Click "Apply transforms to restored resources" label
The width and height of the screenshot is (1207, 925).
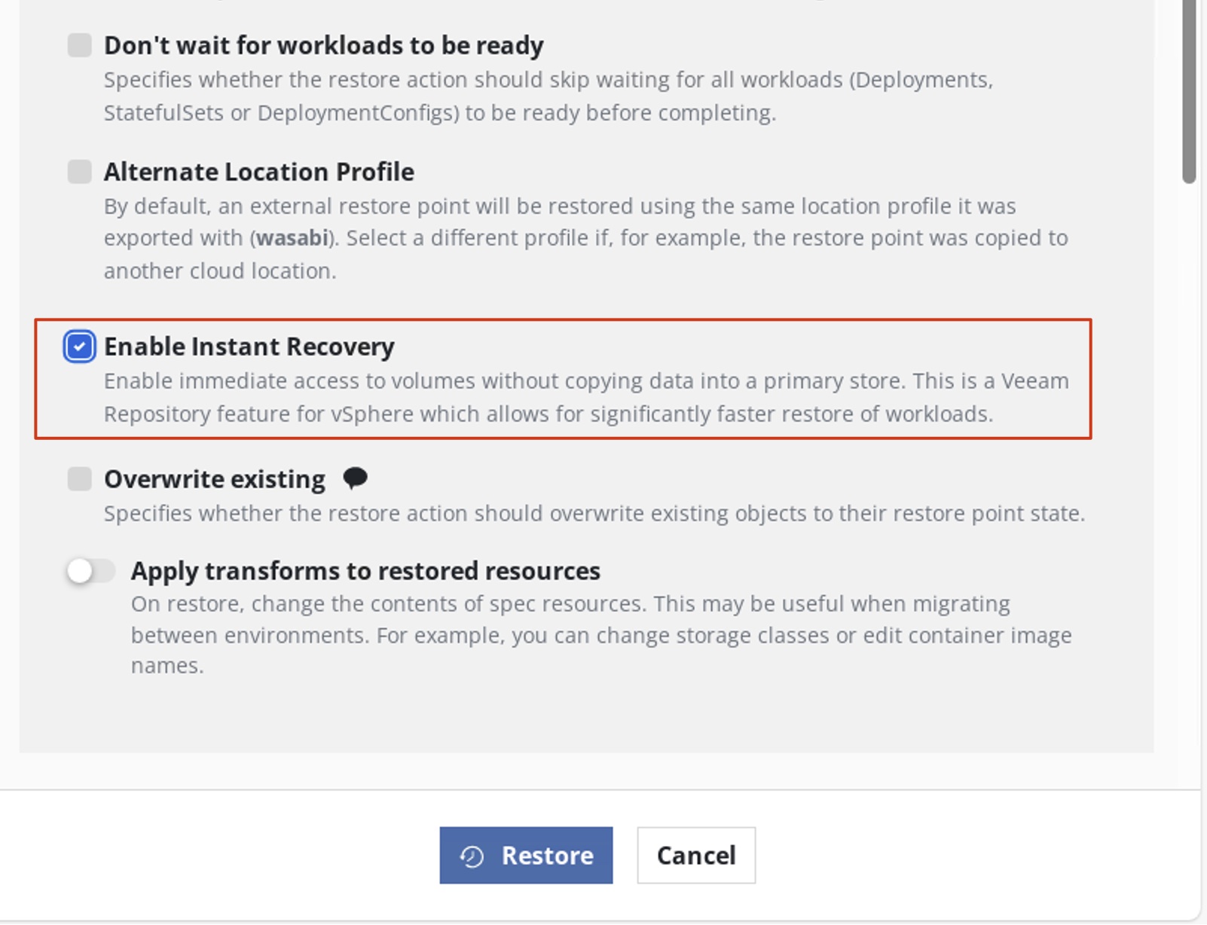pos(365,571)
